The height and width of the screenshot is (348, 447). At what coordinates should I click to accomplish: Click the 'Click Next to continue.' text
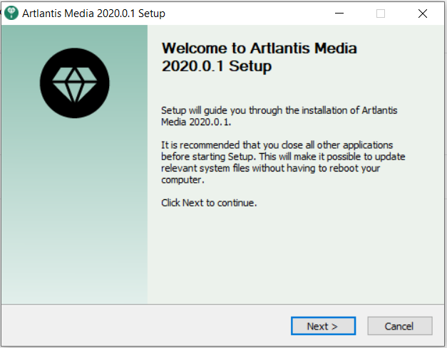[209, 203]
